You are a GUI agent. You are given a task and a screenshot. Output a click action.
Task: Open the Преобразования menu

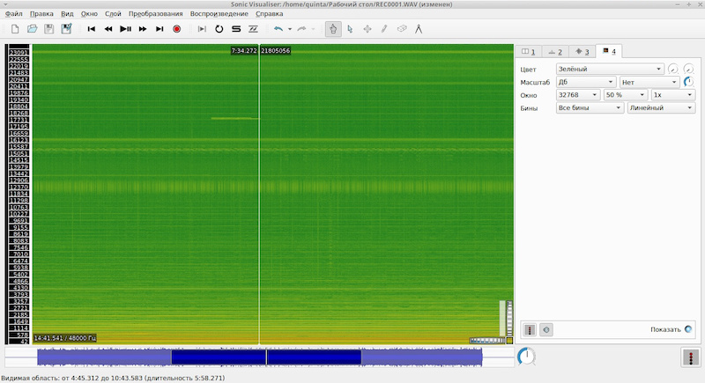[155, 14]
